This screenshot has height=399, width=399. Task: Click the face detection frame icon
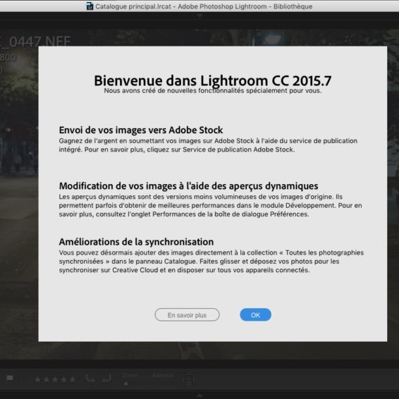tap(188, 379)
